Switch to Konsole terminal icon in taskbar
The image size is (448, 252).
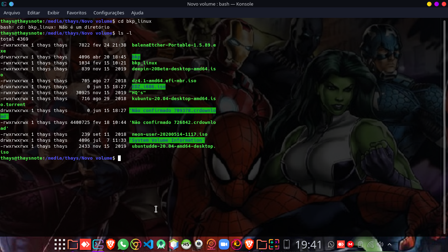coord(98,244)
